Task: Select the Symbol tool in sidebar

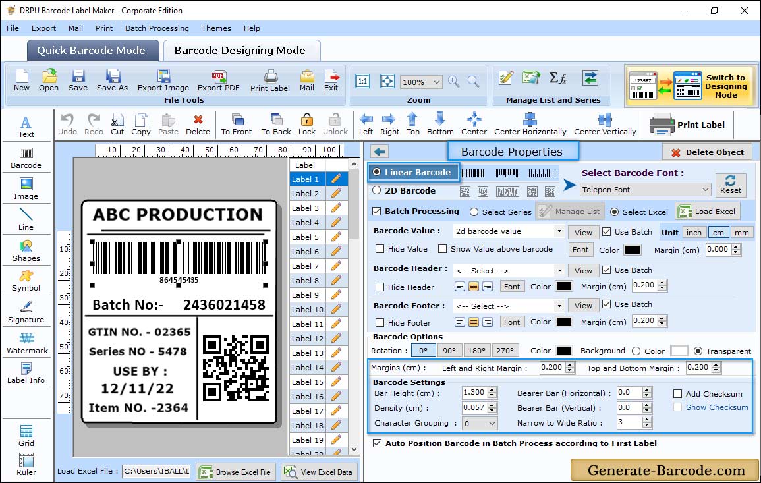Action: (26, 281)
